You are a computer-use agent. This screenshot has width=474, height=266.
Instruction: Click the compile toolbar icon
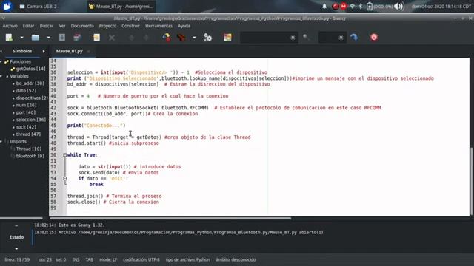[167, 38]
